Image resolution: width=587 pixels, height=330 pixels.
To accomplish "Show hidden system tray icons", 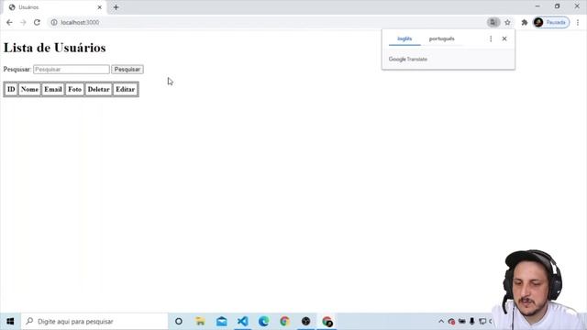I will click(441, 322).
